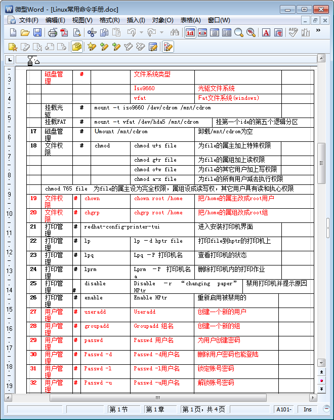Click the zoom out minus button in status bar

pyautogui.click(x=326, y=408)
